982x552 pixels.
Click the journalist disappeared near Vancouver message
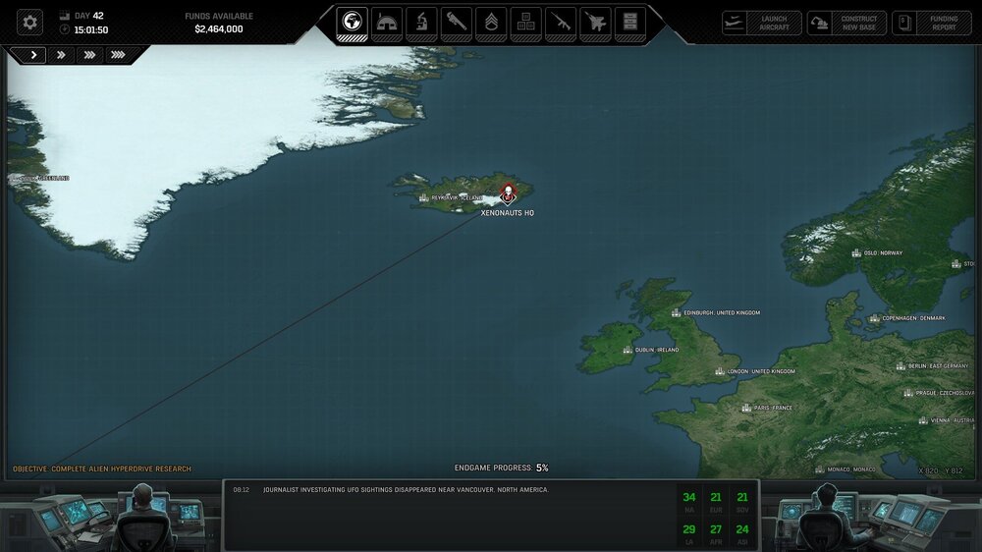406,490
